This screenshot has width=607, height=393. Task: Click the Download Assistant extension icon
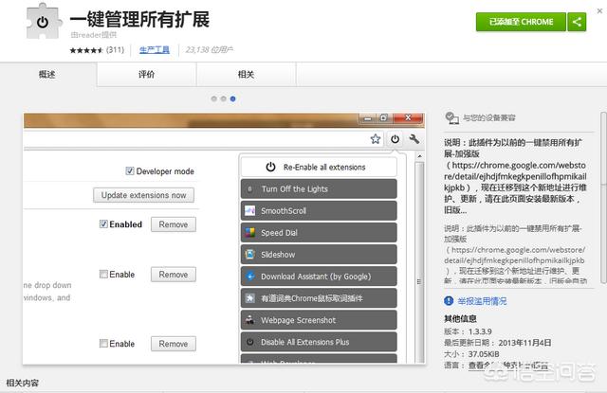[250, 276]
